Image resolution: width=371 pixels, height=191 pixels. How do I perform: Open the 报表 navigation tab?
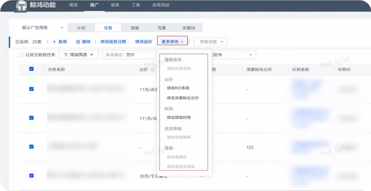click(115, 5)
